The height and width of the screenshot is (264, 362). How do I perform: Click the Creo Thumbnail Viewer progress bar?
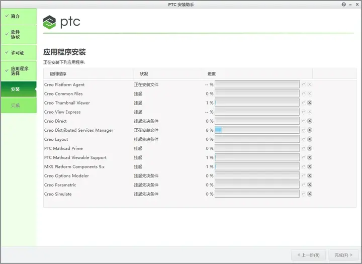[257, 103]
